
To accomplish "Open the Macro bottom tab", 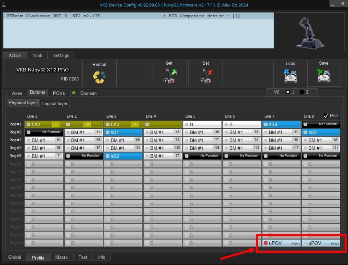I will point(61,257).
